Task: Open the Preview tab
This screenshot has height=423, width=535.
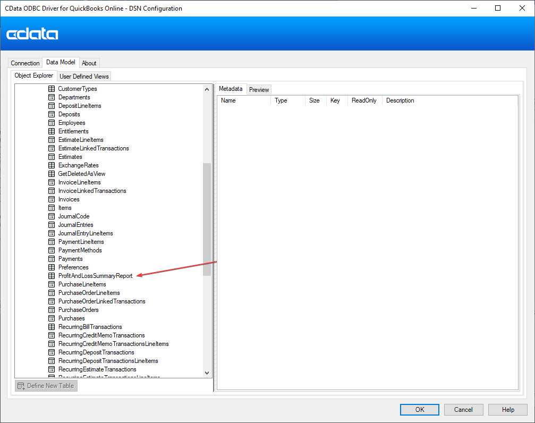Action: [x=259, y=90]
